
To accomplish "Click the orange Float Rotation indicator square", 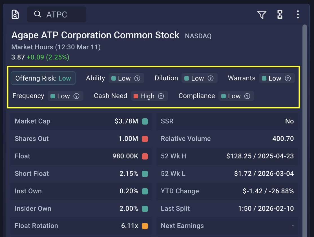I will [145, 226].
